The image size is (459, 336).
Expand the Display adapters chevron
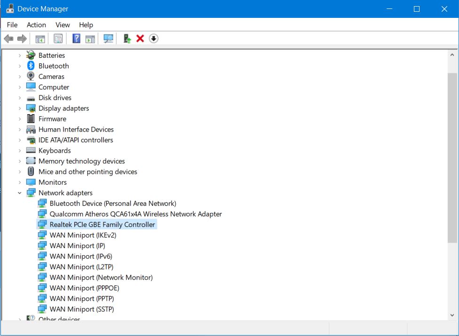click(x=20, y=108)
